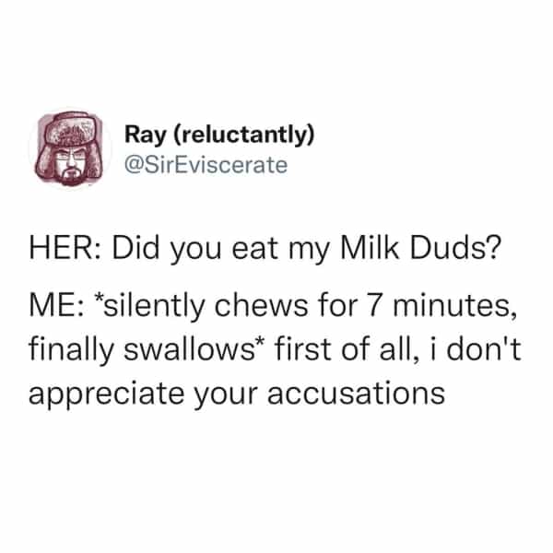Click the phrase Milk Duds?
Image resolution: width=553 pixels, height=553 pixels.
(419, 248)
